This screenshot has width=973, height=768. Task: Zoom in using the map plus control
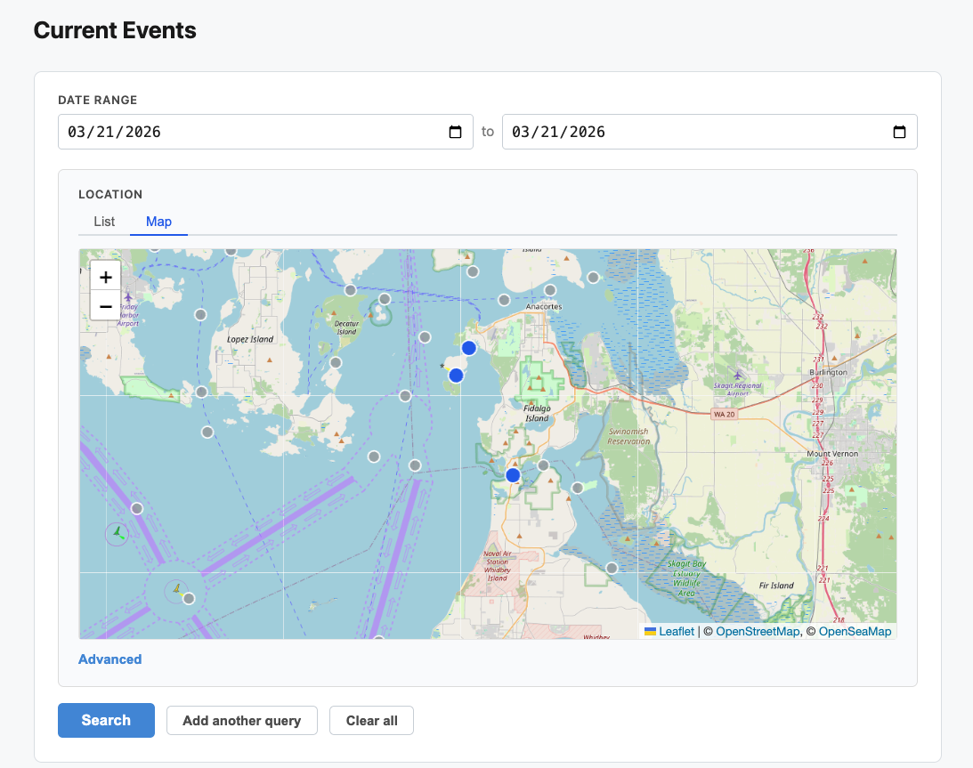pos(105,275)
